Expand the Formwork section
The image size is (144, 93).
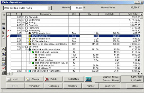point(23,28)
